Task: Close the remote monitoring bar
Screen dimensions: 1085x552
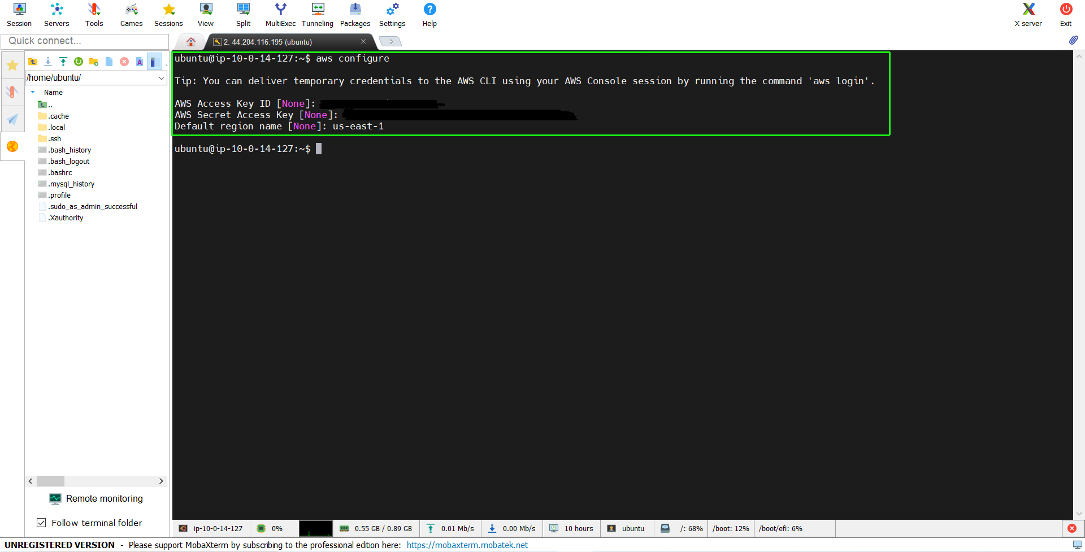Action: click(1072, 528)
